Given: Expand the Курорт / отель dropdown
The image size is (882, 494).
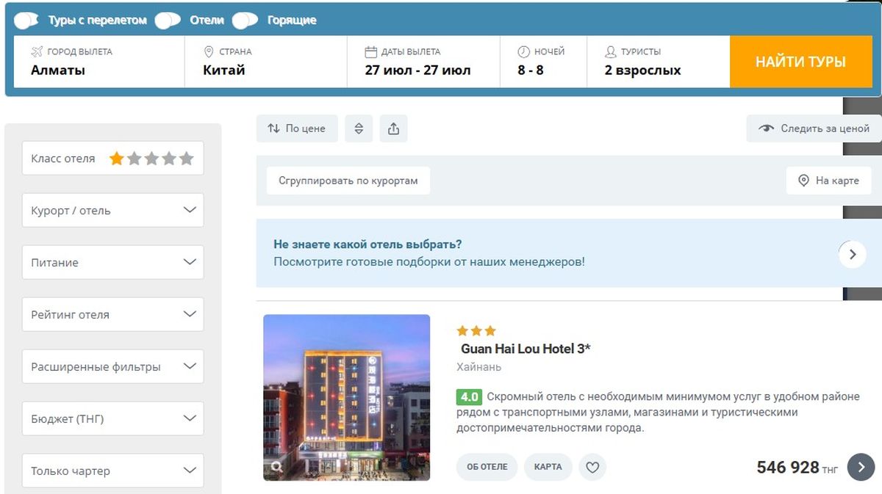Looking at the screenshot, I should coord(112,210).
